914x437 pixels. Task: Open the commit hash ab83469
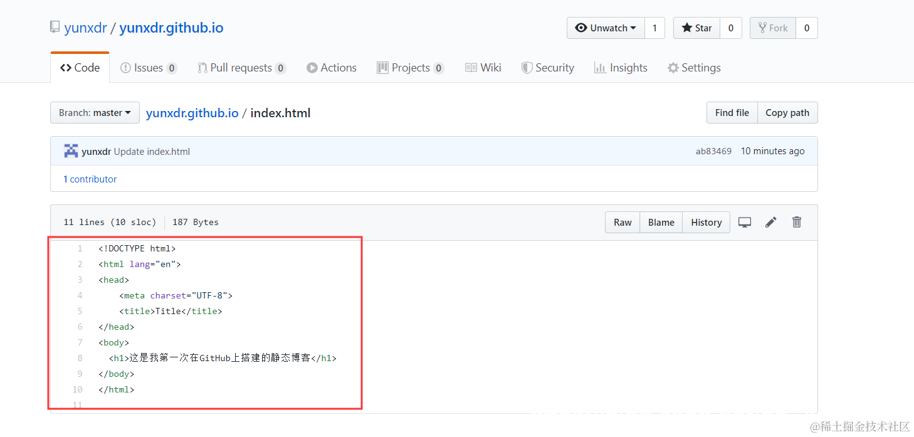[713, 151]
